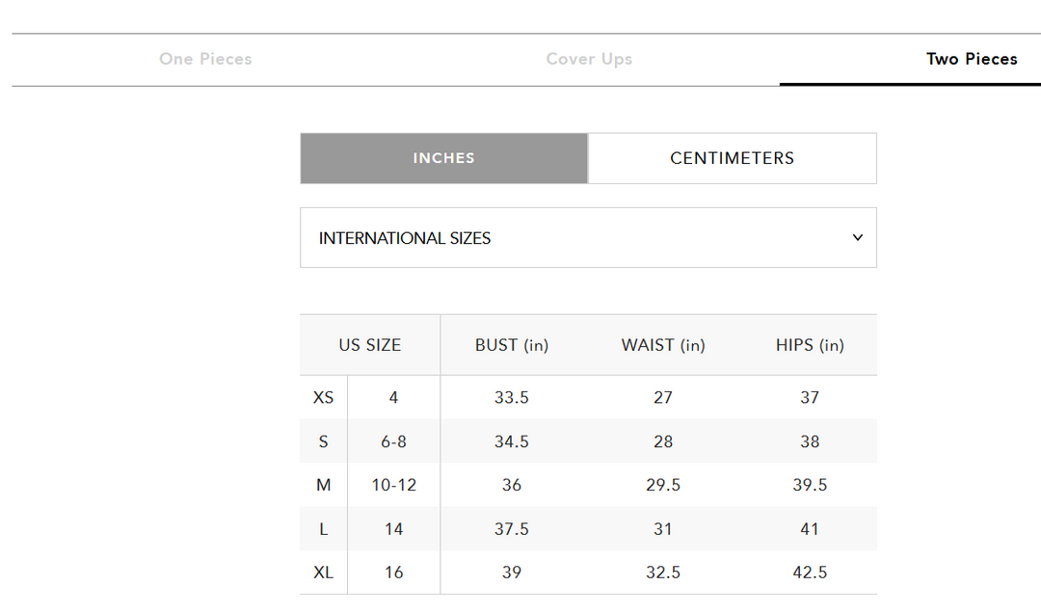Click bust value 36
This screenshot has width=1041, height=613.
pos(511,486)
